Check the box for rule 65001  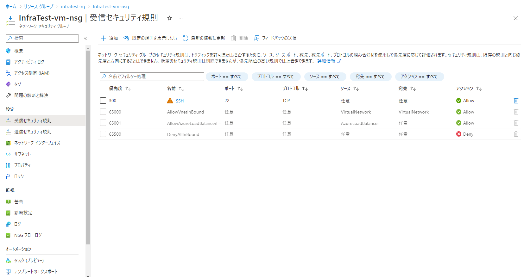click(x=103, y=123)
